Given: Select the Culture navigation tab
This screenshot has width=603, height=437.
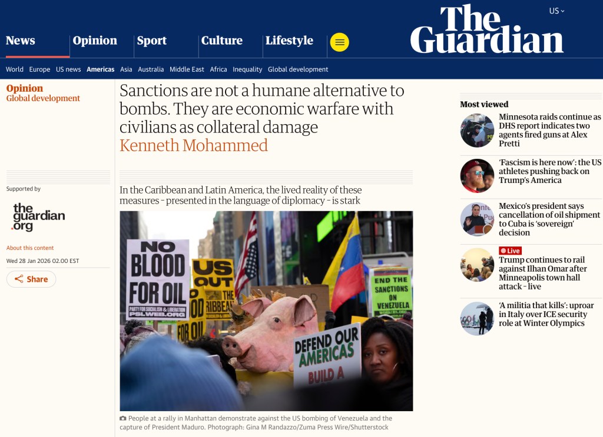Looking at the screenshot, I should pos(222,41).
